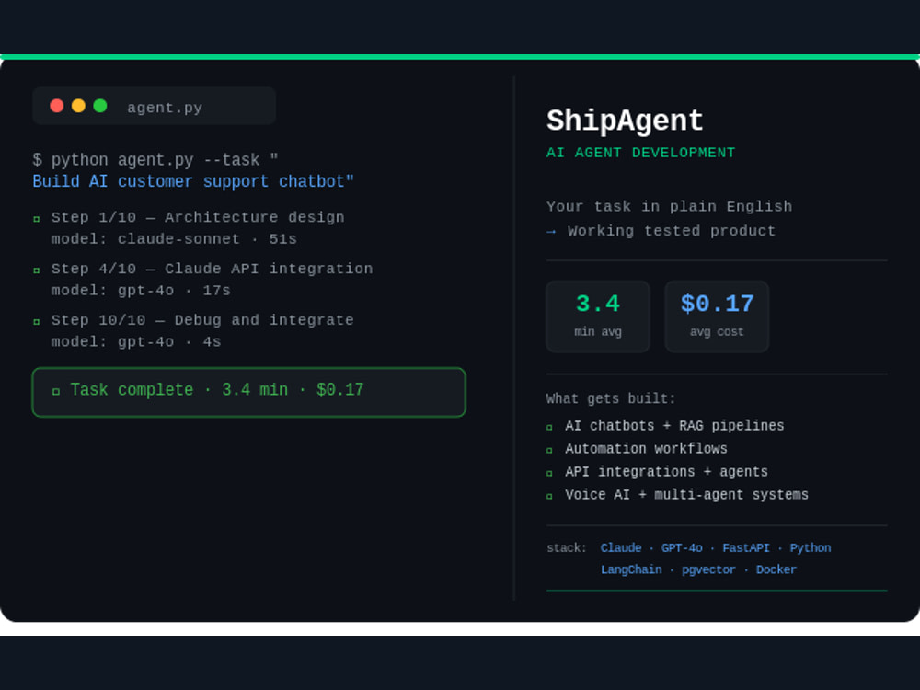This screenshot has height=690, width=920.
Task: Click 'API integrations + agents' list item
Action: [666, 472]
